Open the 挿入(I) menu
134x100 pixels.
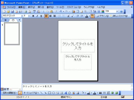click(41, 7)
